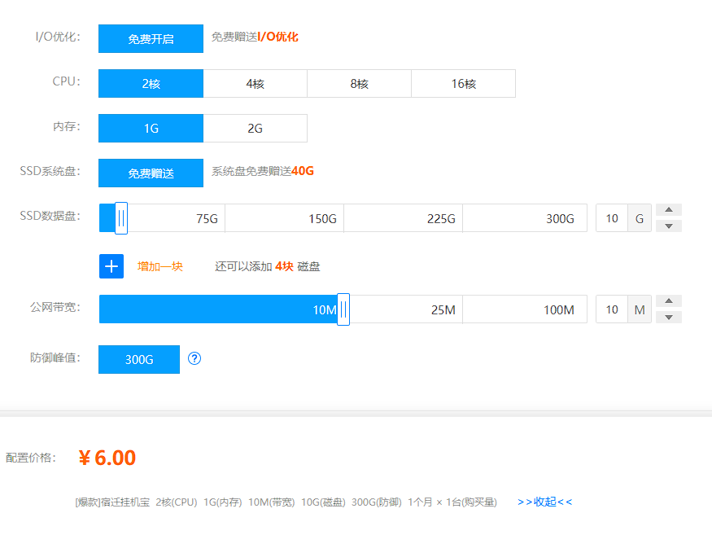Increase SSD data disk size with up arrow
This screenshot has width=712, height=535.
click(x=668, y=210)
